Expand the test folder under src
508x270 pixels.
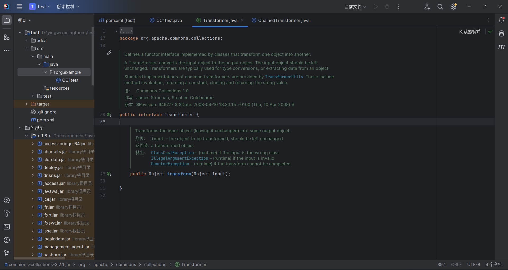33,96
